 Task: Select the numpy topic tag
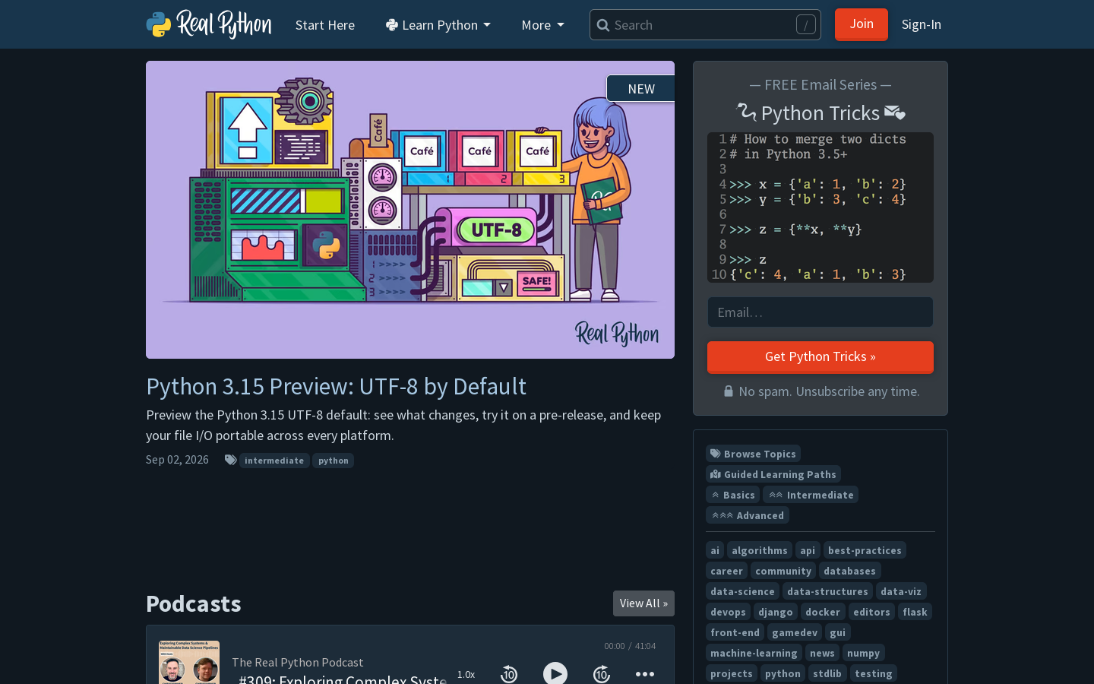pos(863,653)
